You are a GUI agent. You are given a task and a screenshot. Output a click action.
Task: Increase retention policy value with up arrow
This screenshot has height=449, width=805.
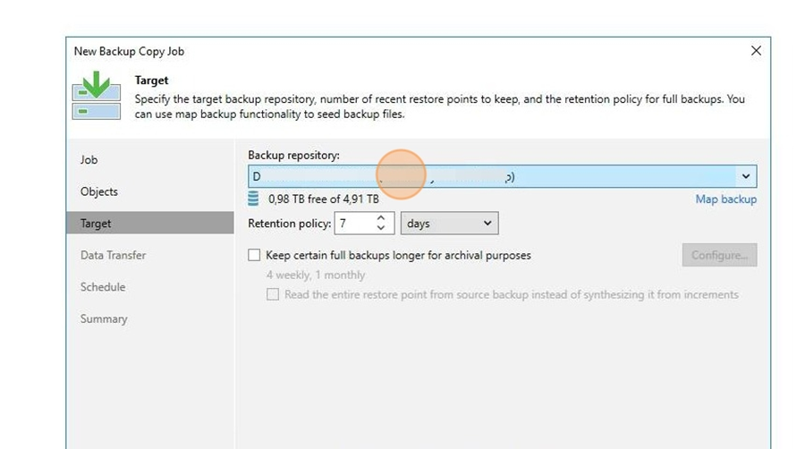380,218
